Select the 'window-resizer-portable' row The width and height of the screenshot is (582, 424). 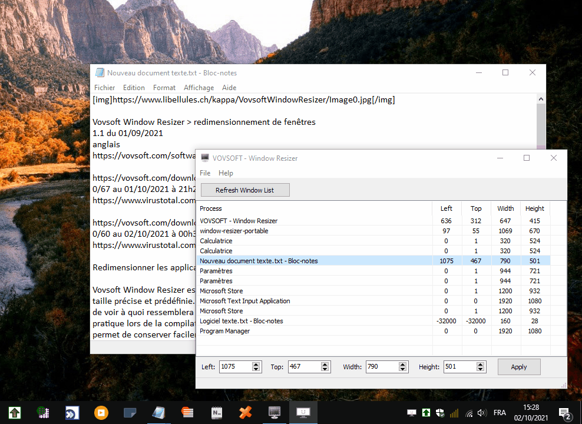(x=373, y=231)
